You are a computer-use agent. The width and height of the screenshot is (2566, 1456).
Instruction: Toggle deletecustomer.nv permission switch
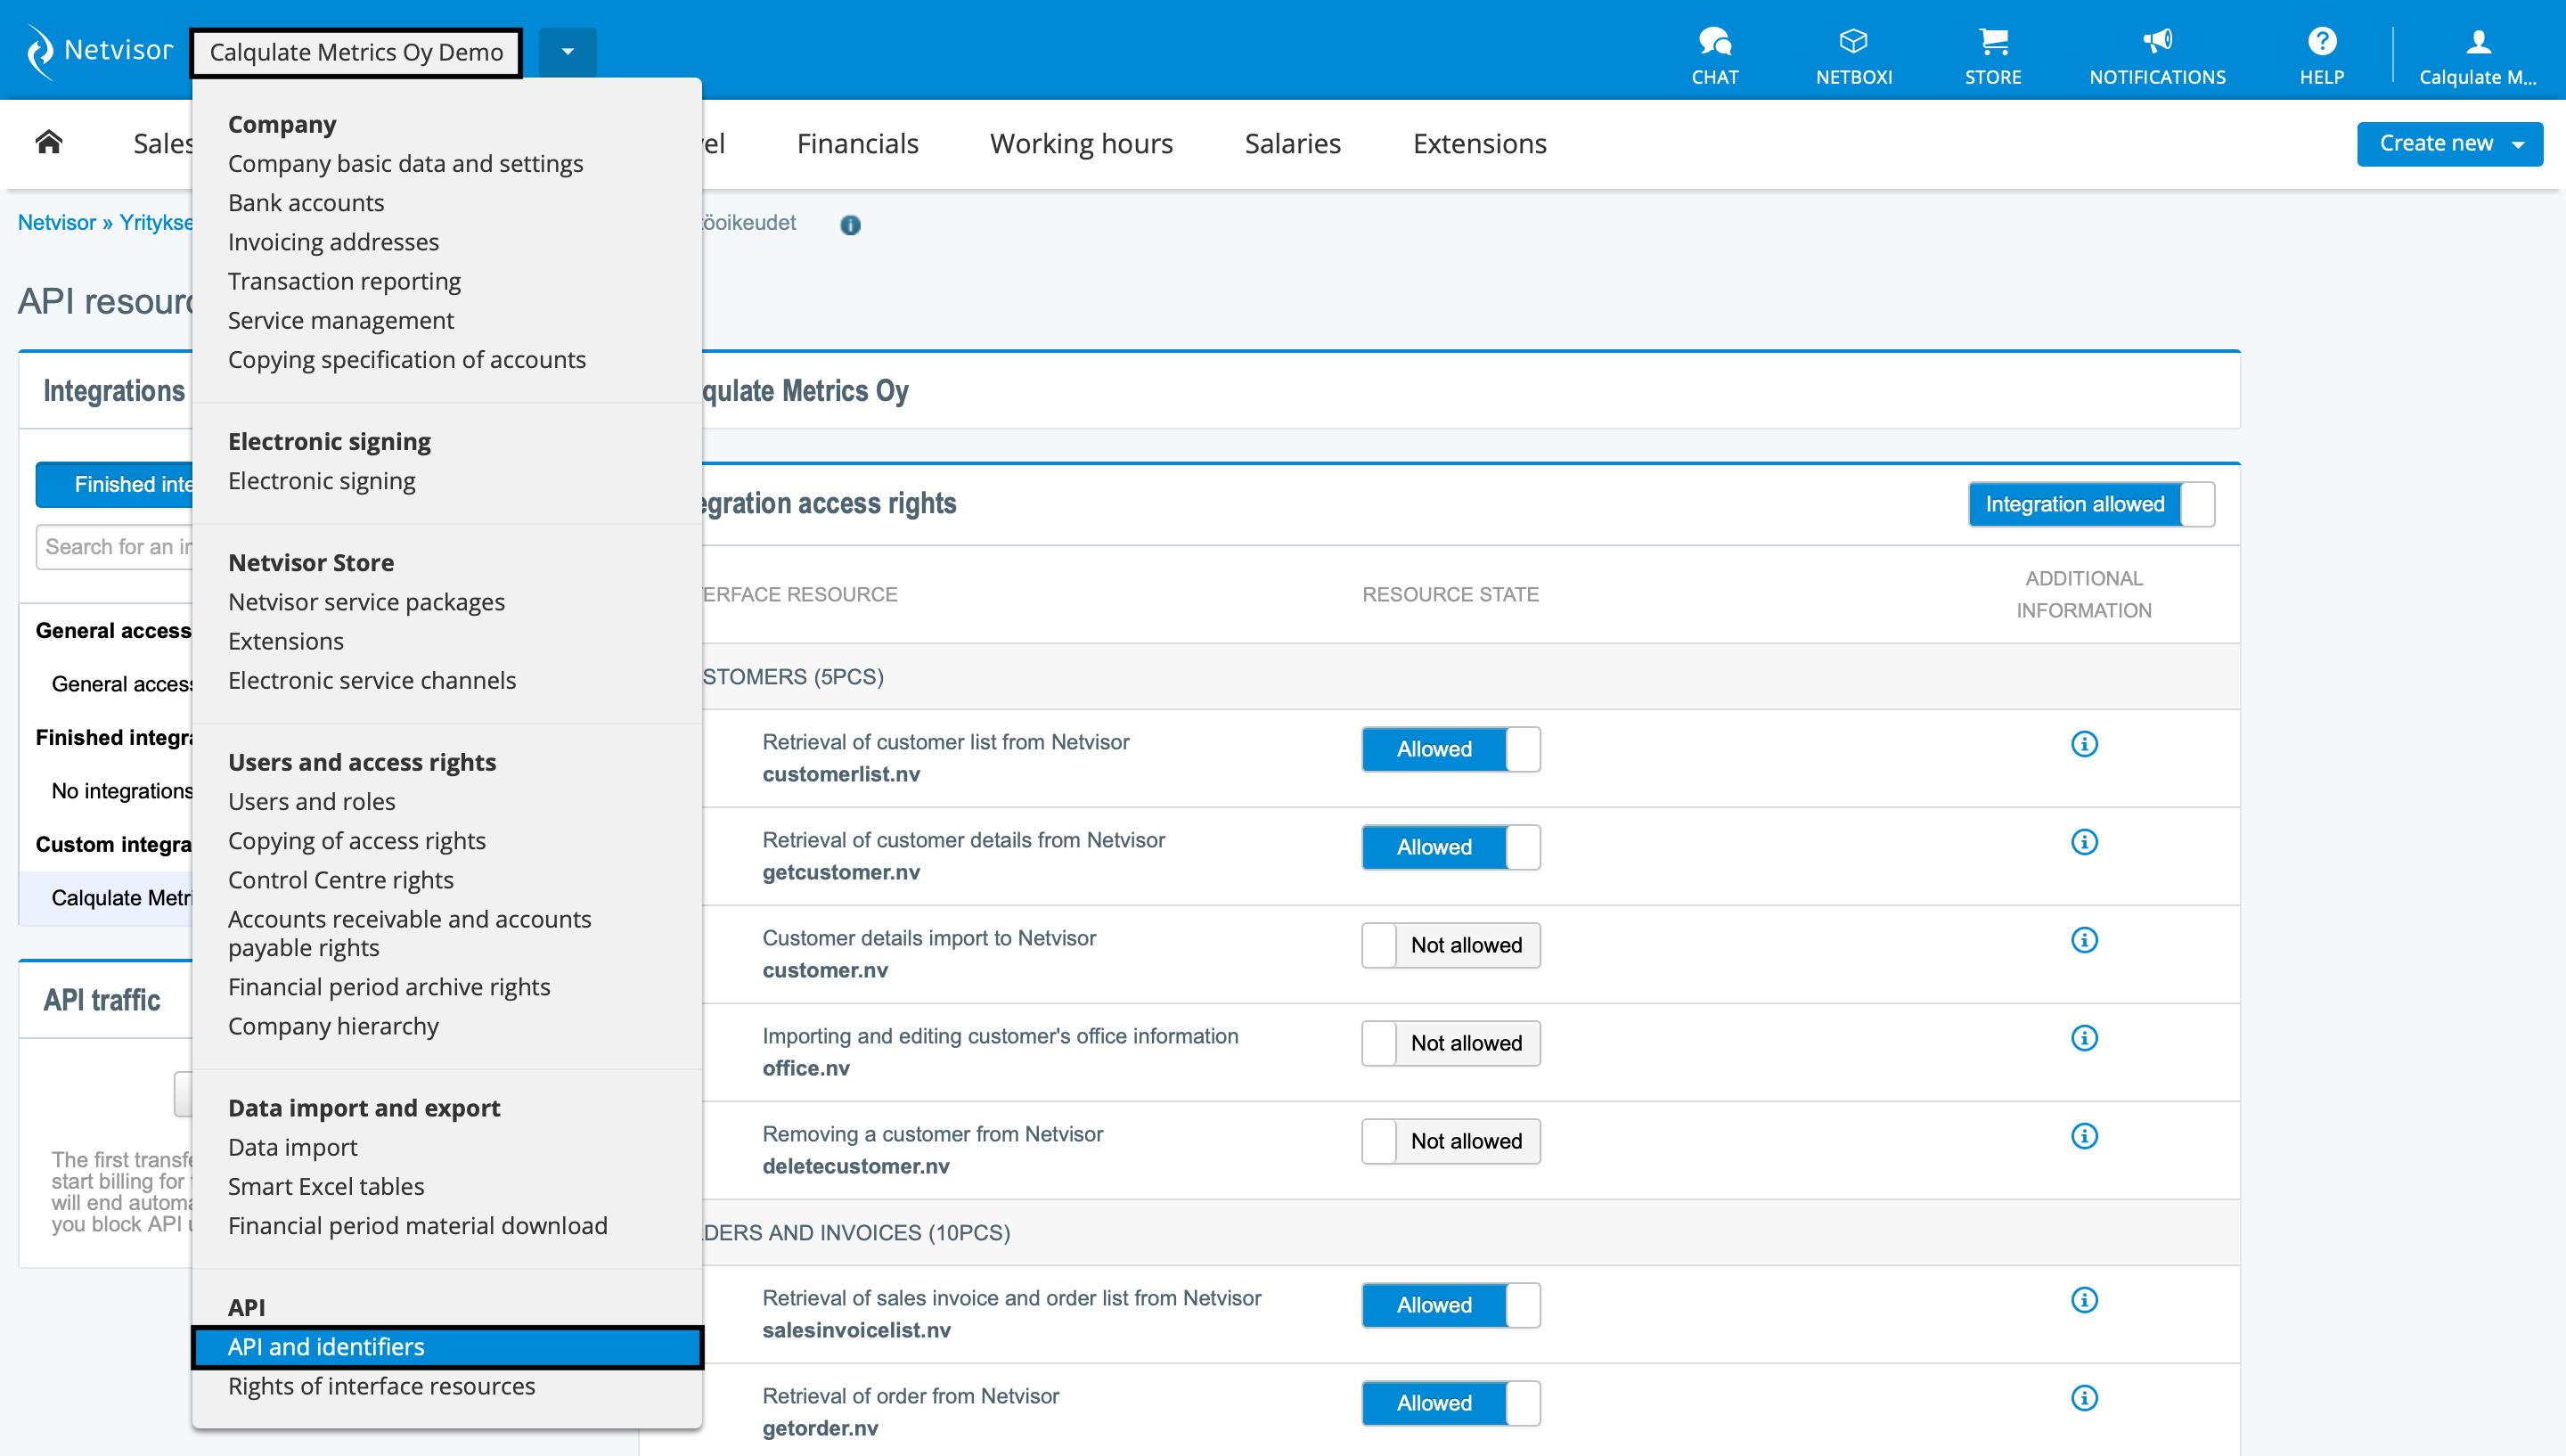[x=1451, y=1141]
